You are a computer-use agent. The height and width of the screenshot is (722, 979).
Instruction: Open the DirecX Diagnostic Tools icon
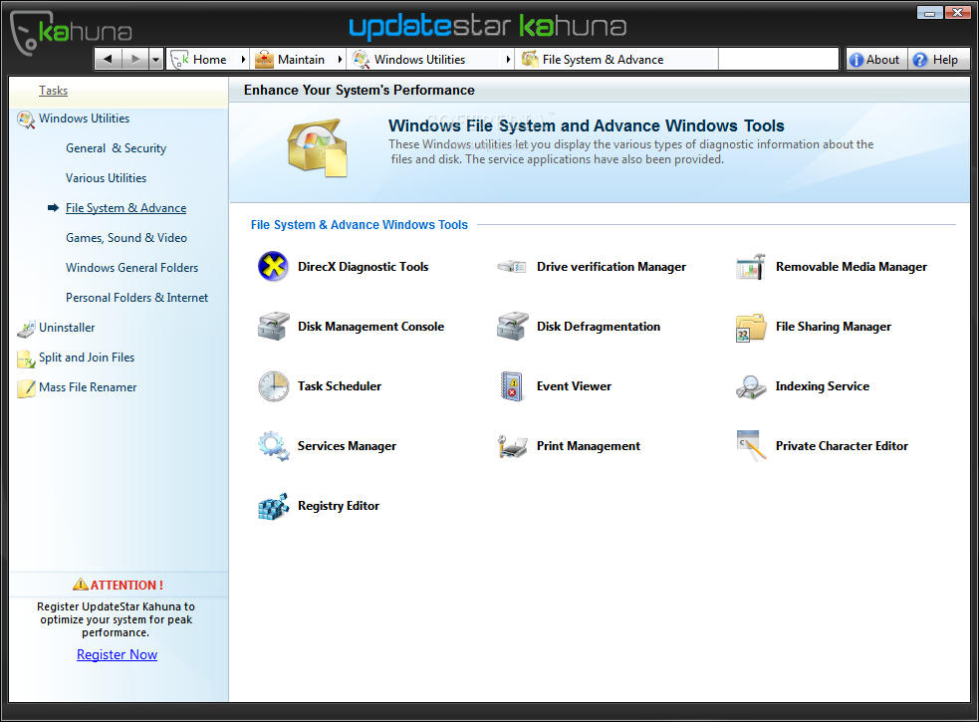pos(273,267)
